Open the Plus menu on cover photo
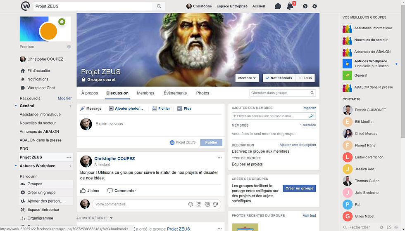405x231 pixels. coord(305,78)
